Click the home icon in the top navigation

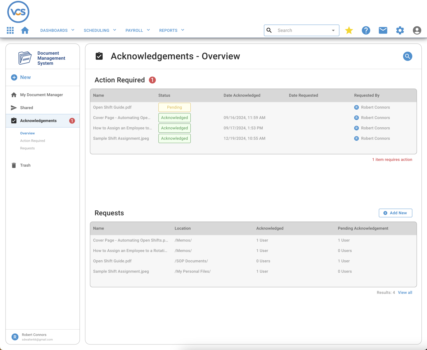[25, 30]
